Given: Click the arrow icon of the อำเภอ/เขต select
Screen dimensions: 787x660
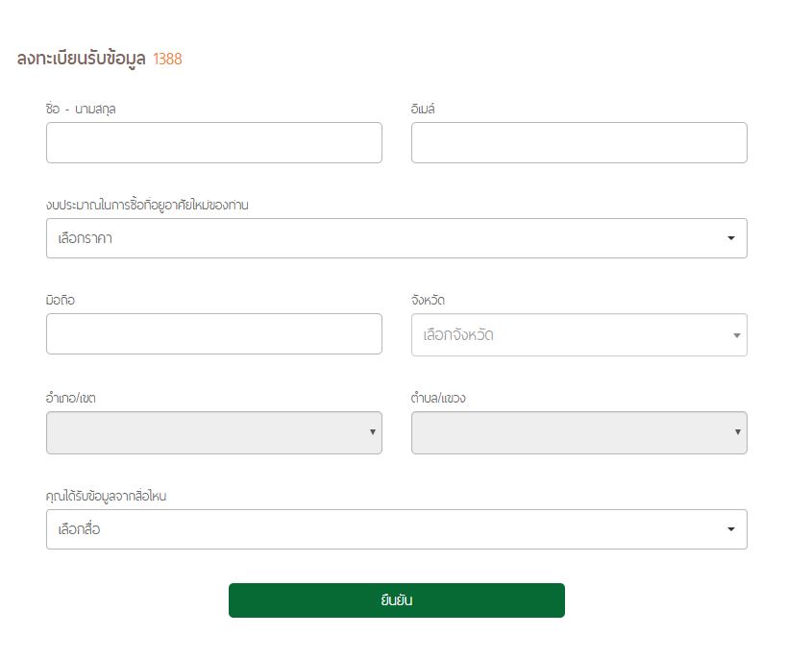Looking at the screenshot, I should click(x=373, y=432).
